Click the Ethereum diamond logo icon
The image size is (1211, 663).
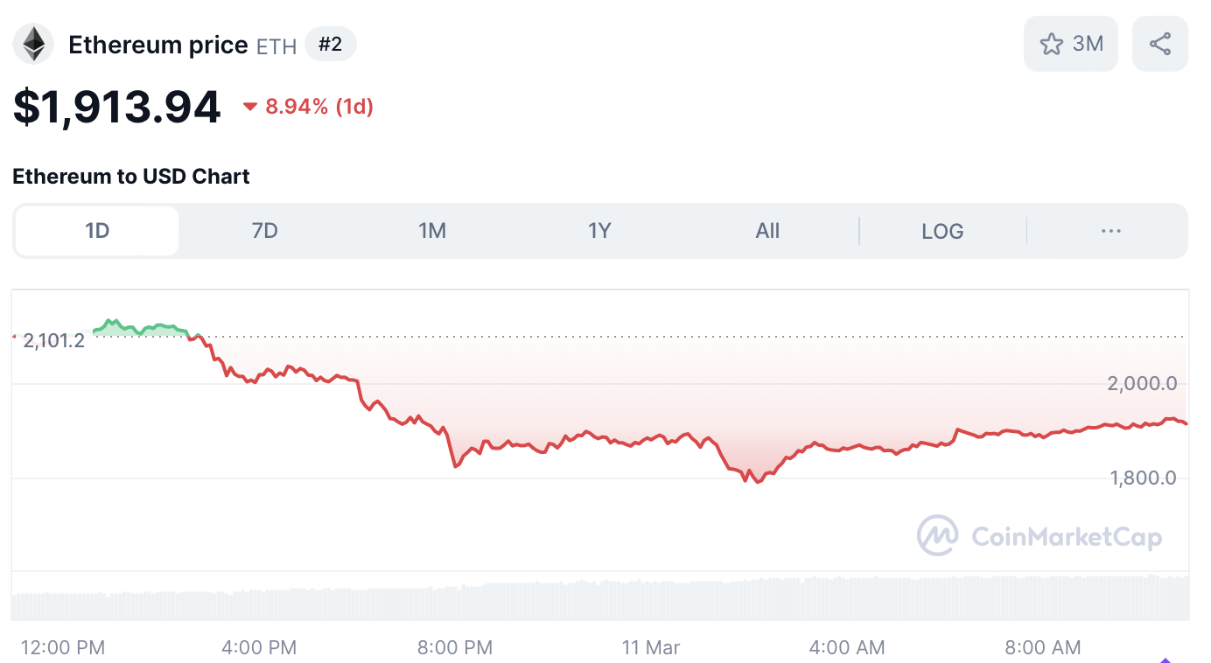(33, 44)
